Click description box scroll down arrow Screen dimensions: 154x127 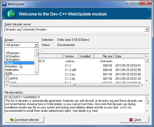click(147, 111)
